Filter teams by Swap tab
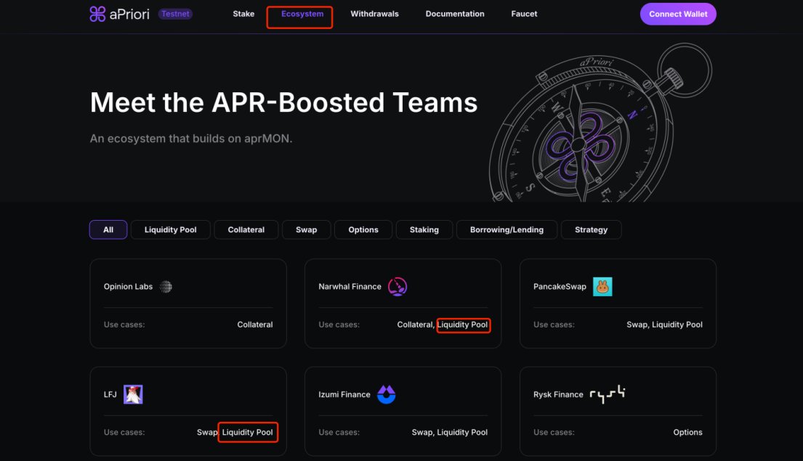Image resolution: width=803 pixels, height=461 pixels. point(306,229)
